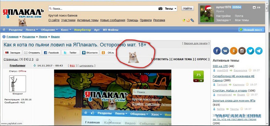Image resolution: width=270 pixels, height=126 pixels.
Task: Open Разделы in the navigation bar
Action: tap(16, 30)
